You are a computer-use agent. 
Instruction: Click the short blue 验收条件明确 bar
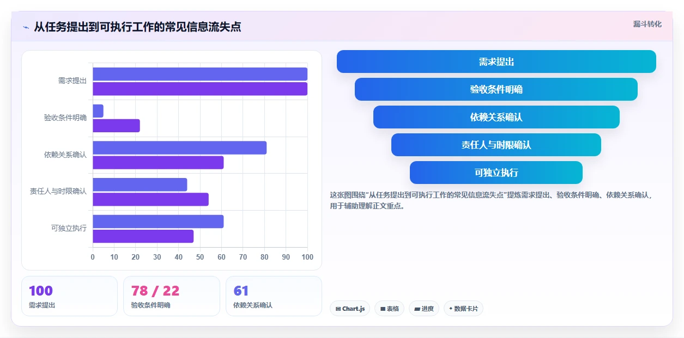(x=98, y=111)
